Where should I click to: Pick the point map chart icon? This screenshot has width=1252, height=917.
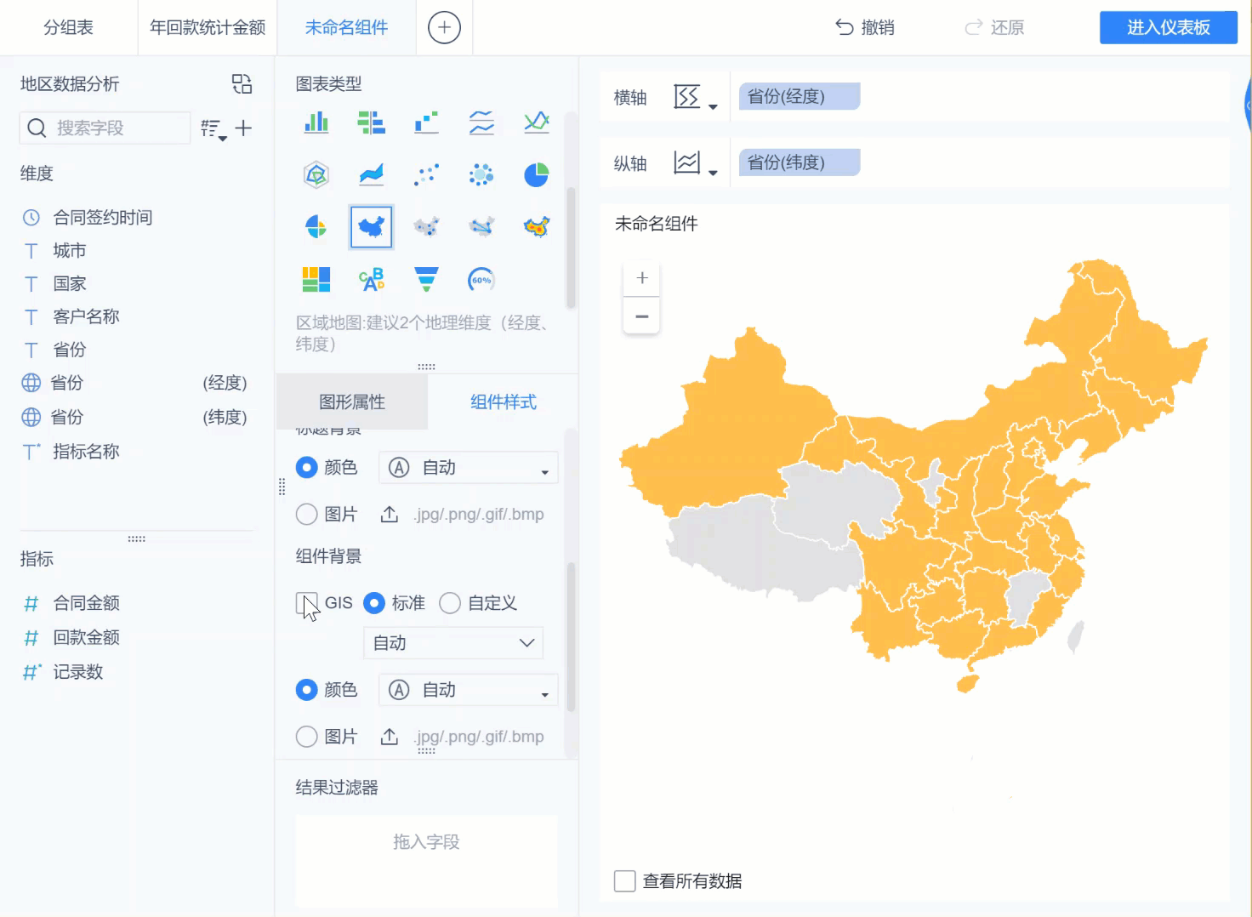point(426,227)
